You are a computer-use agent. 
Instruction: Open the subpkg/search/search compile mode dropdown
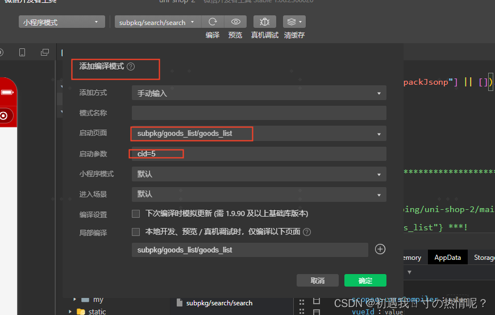158,22
